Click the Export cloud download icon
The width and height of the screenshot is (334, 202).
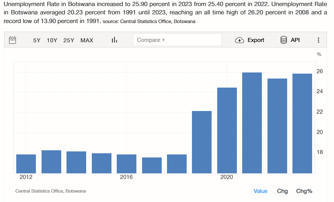pos(240,40)
